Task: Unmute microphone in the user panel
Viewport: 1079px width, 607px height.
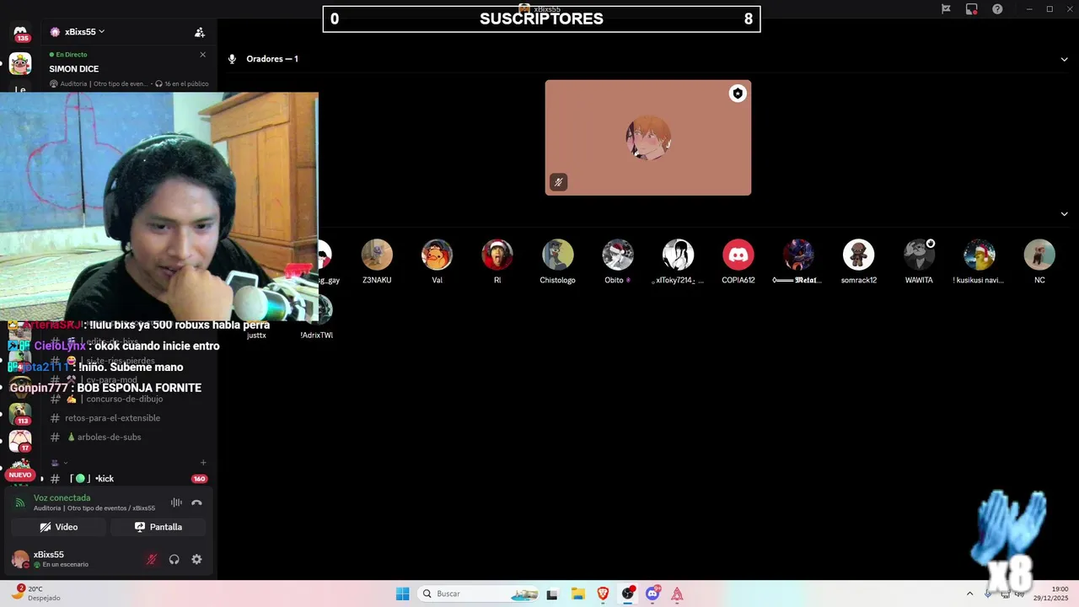Action: pyautogui.click(x=152, y=559)
